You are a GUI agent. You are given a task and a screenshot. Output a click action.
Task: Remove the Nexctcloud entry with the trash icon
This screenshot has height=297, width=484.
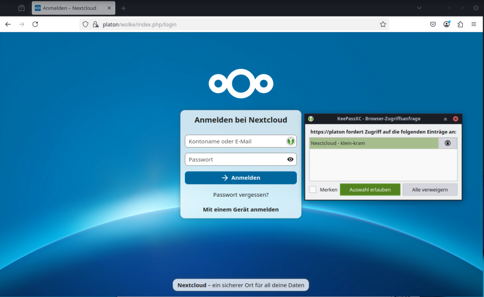coord(448,143)
